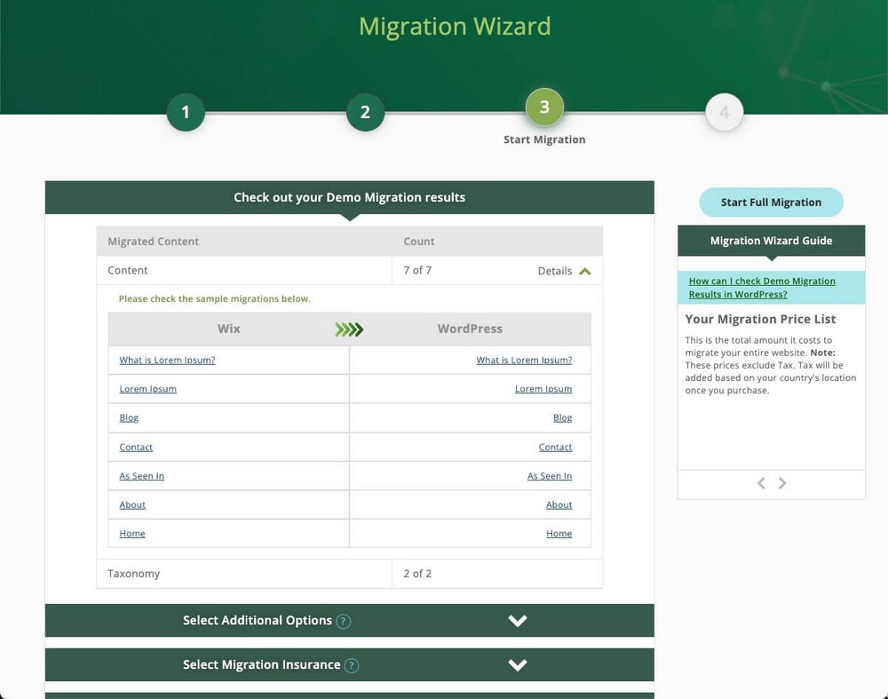
Task: Open Wix 'What is Lorem Ipsum?' link
Action: pos(167,360)
